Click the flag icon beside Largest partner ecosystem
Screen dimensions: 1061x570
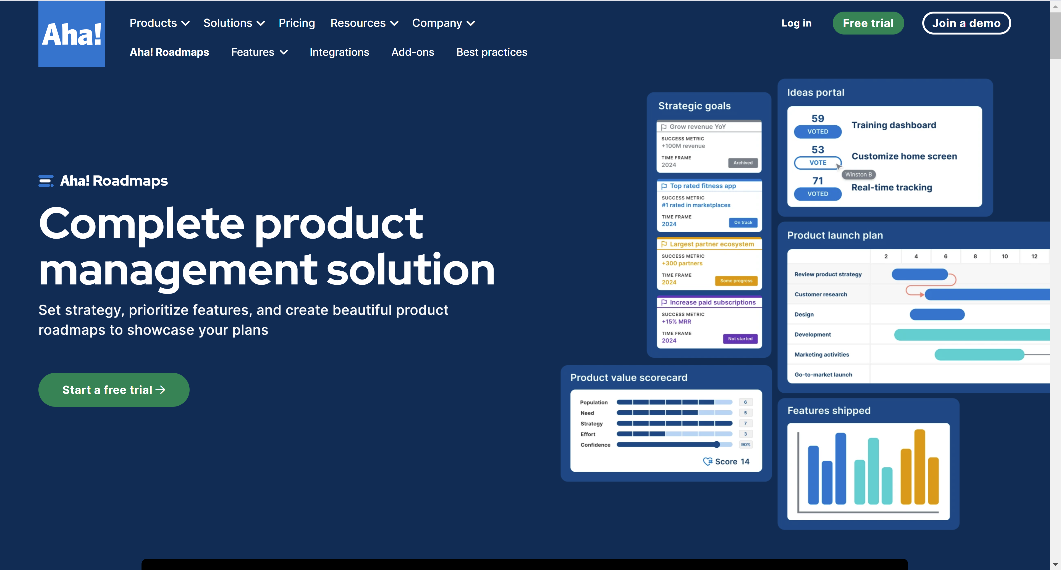pos(664,244)
